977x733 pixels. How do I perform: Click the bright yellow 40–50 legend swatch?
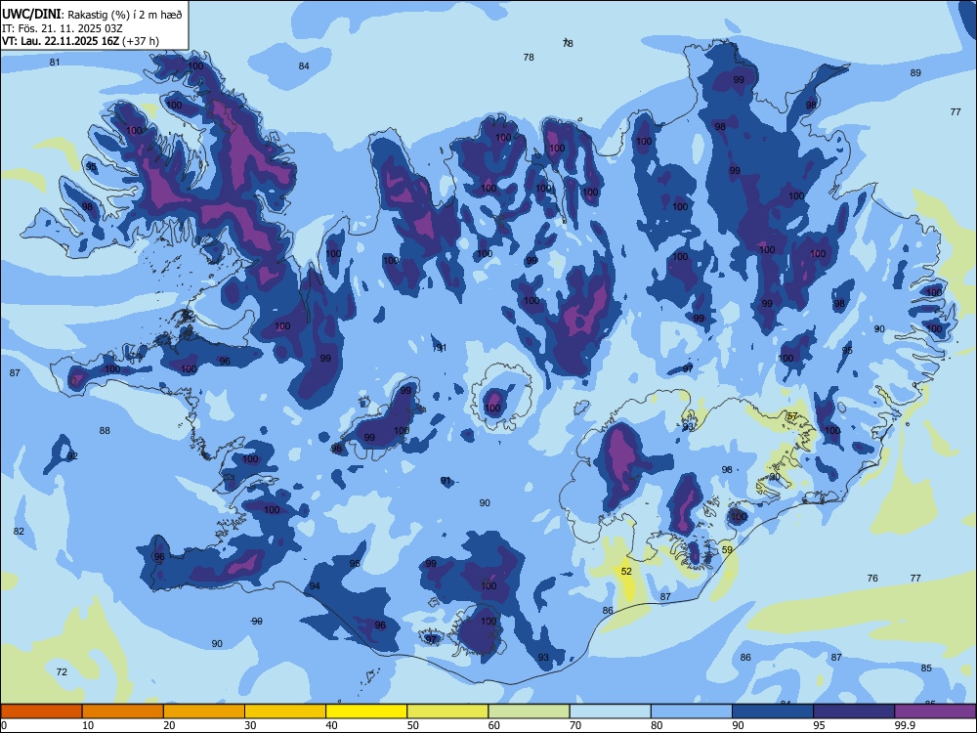[x=366, y=711]
